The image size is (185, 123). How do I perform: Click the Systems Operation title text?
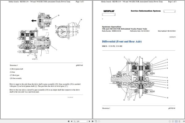[112, 27]
